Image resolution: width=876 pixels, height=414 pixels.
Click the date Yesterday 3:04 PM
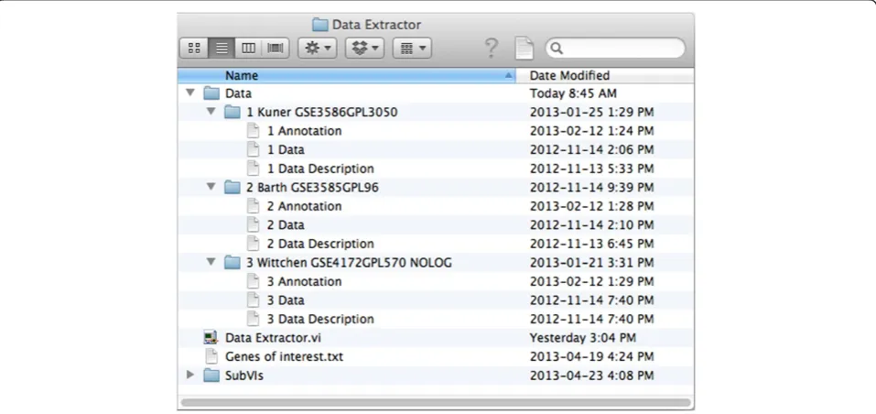(583, 337)
